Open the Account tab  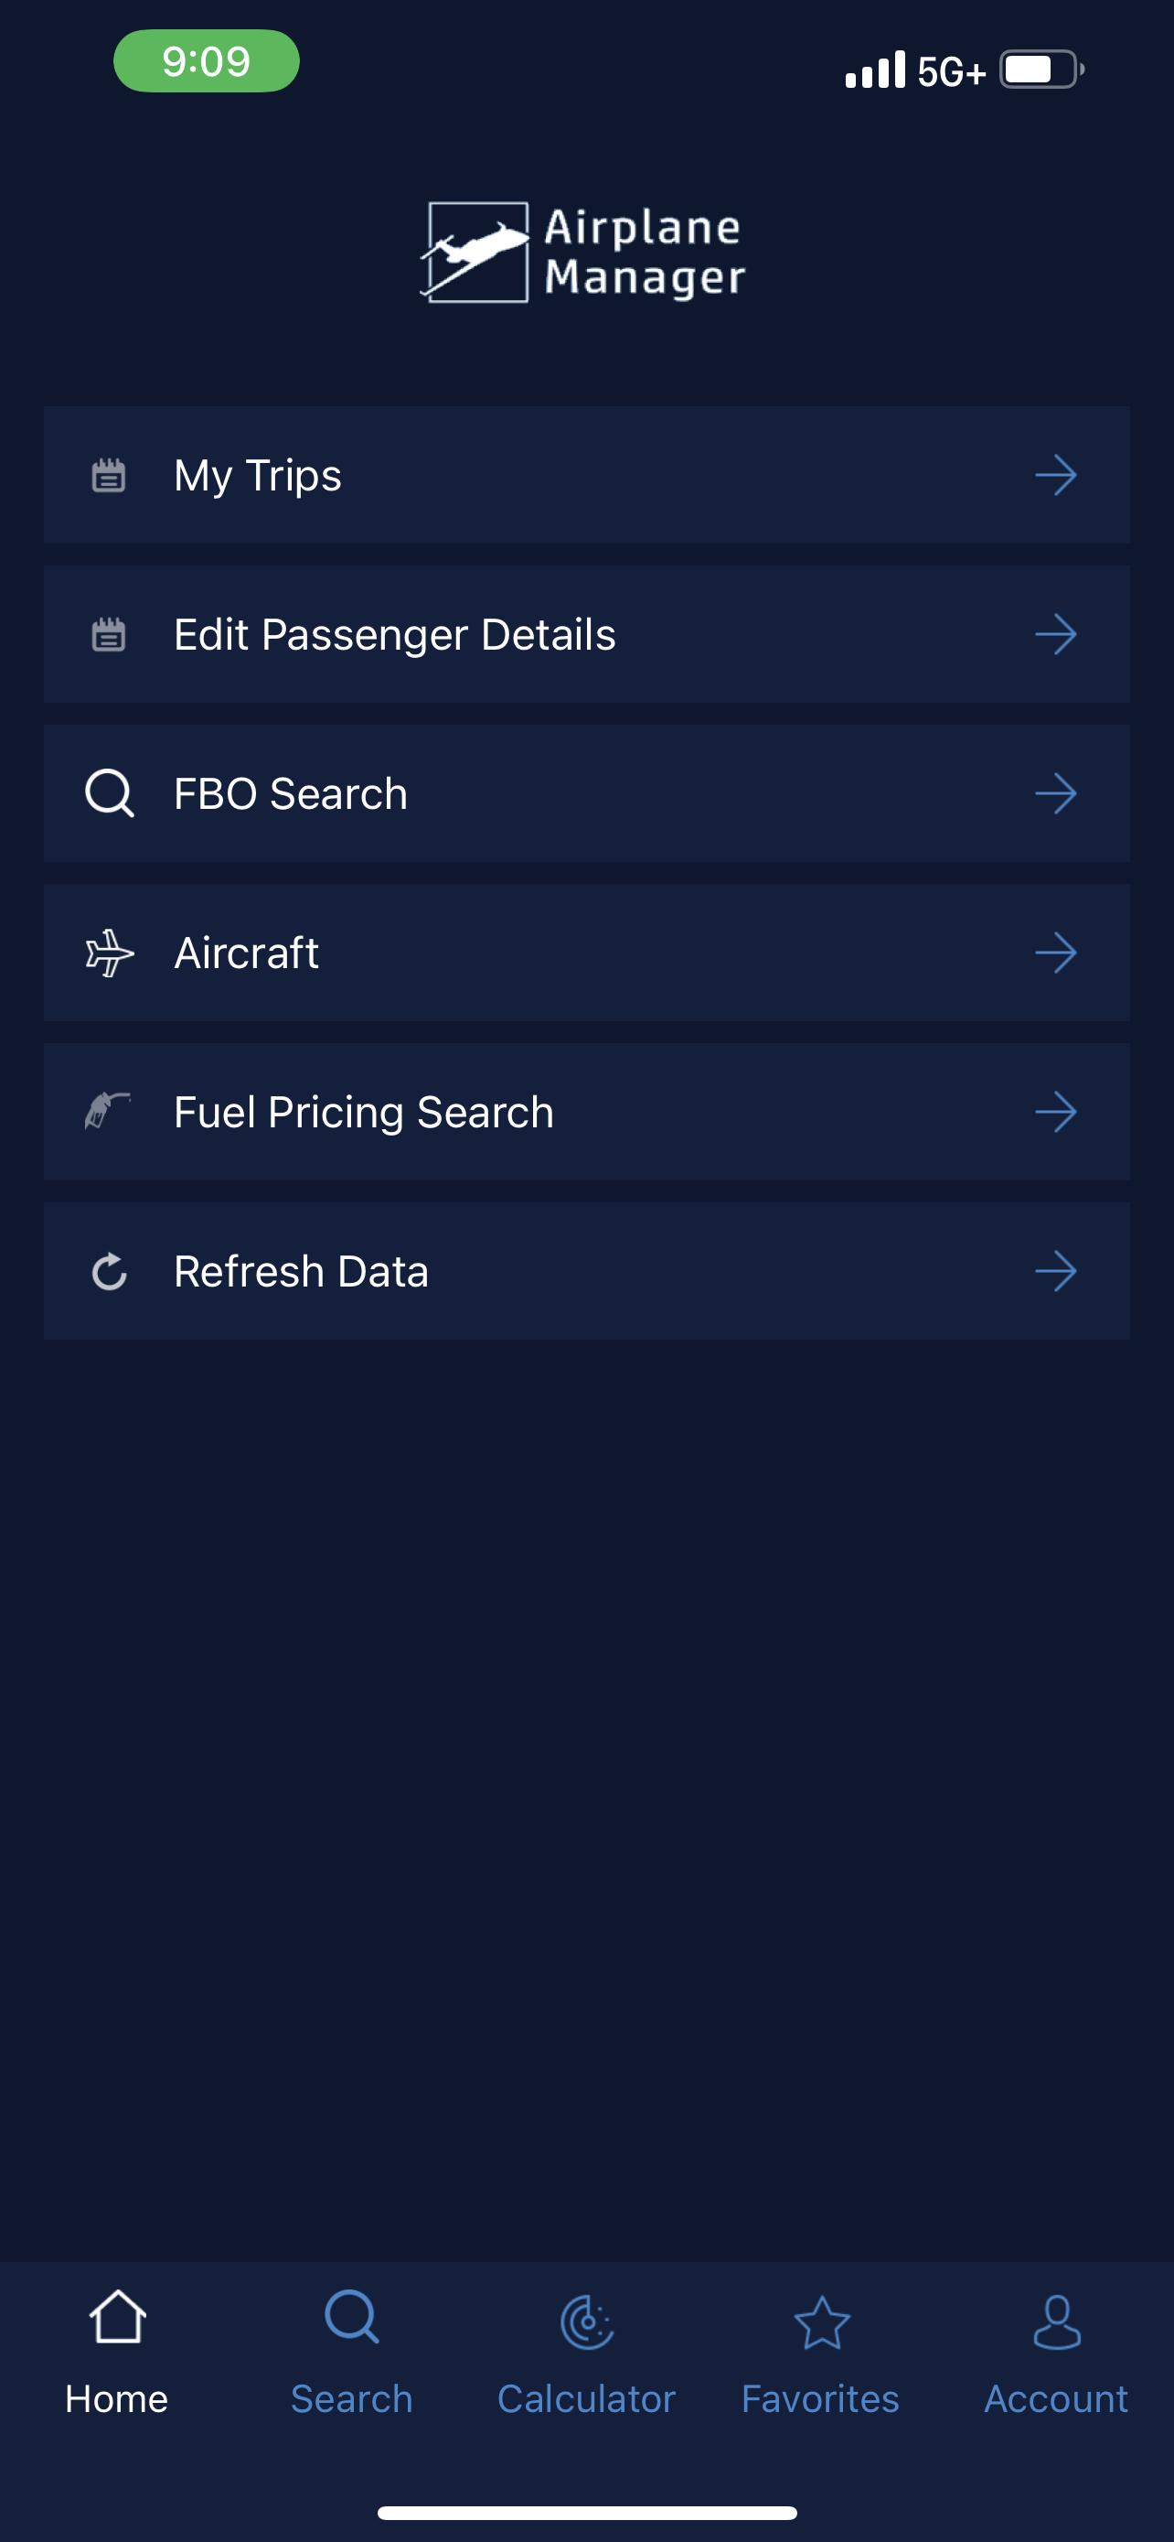(1056, 2352)
